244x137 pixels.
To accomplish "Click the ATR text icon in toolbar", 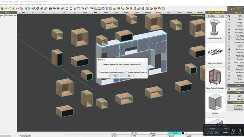I will (x=91, y=8).
